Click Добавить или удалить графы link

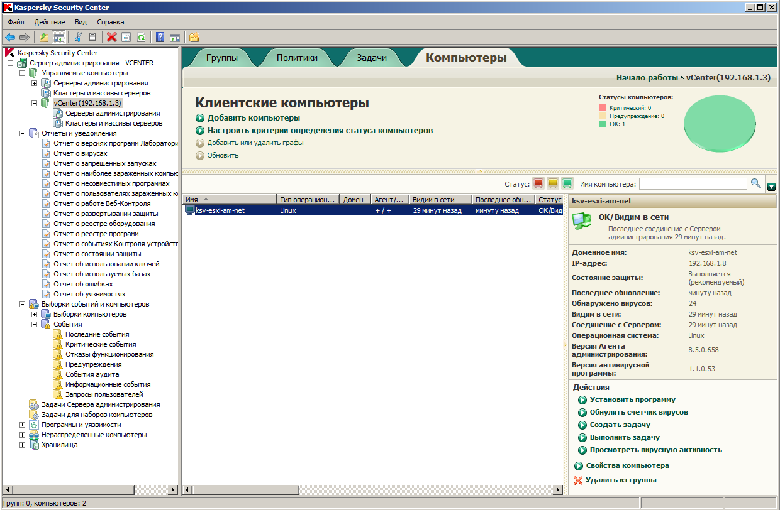[255, 143]
